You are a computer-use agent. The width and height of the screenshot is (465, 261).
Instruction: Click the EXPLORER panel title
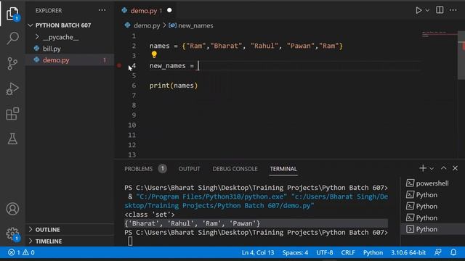[49, 10]
